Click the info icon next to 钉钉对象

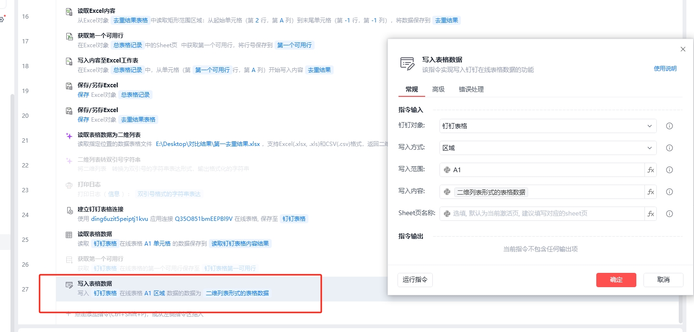pos(669,126)
